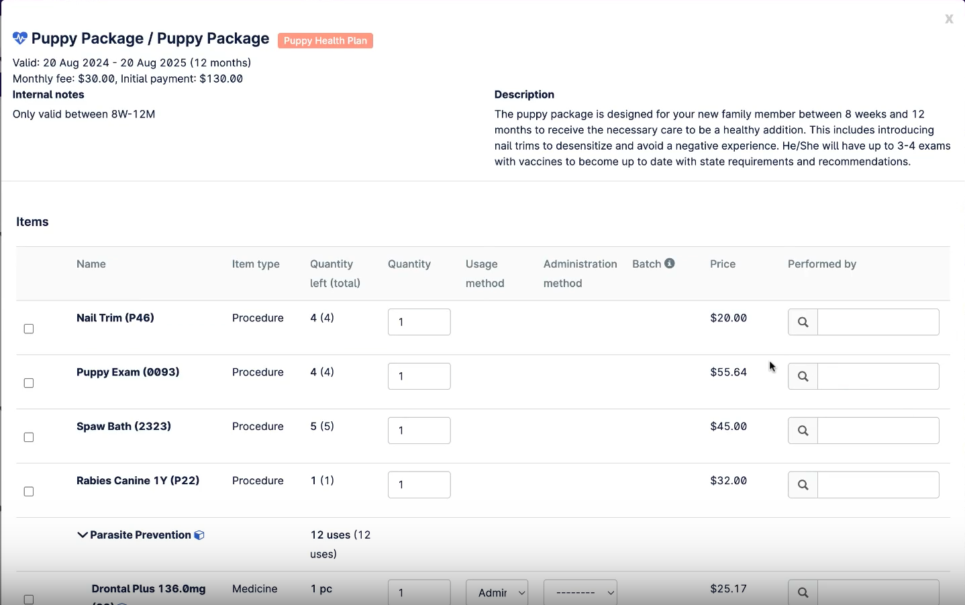Select the Puppy Exam (0093) checkbox

pyautogui.click(x=29, y=383)
